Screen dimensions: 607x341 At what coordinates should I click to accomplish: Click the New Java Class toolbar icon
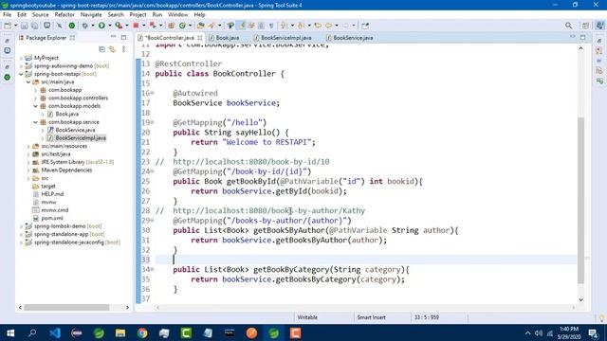point(182,26)
